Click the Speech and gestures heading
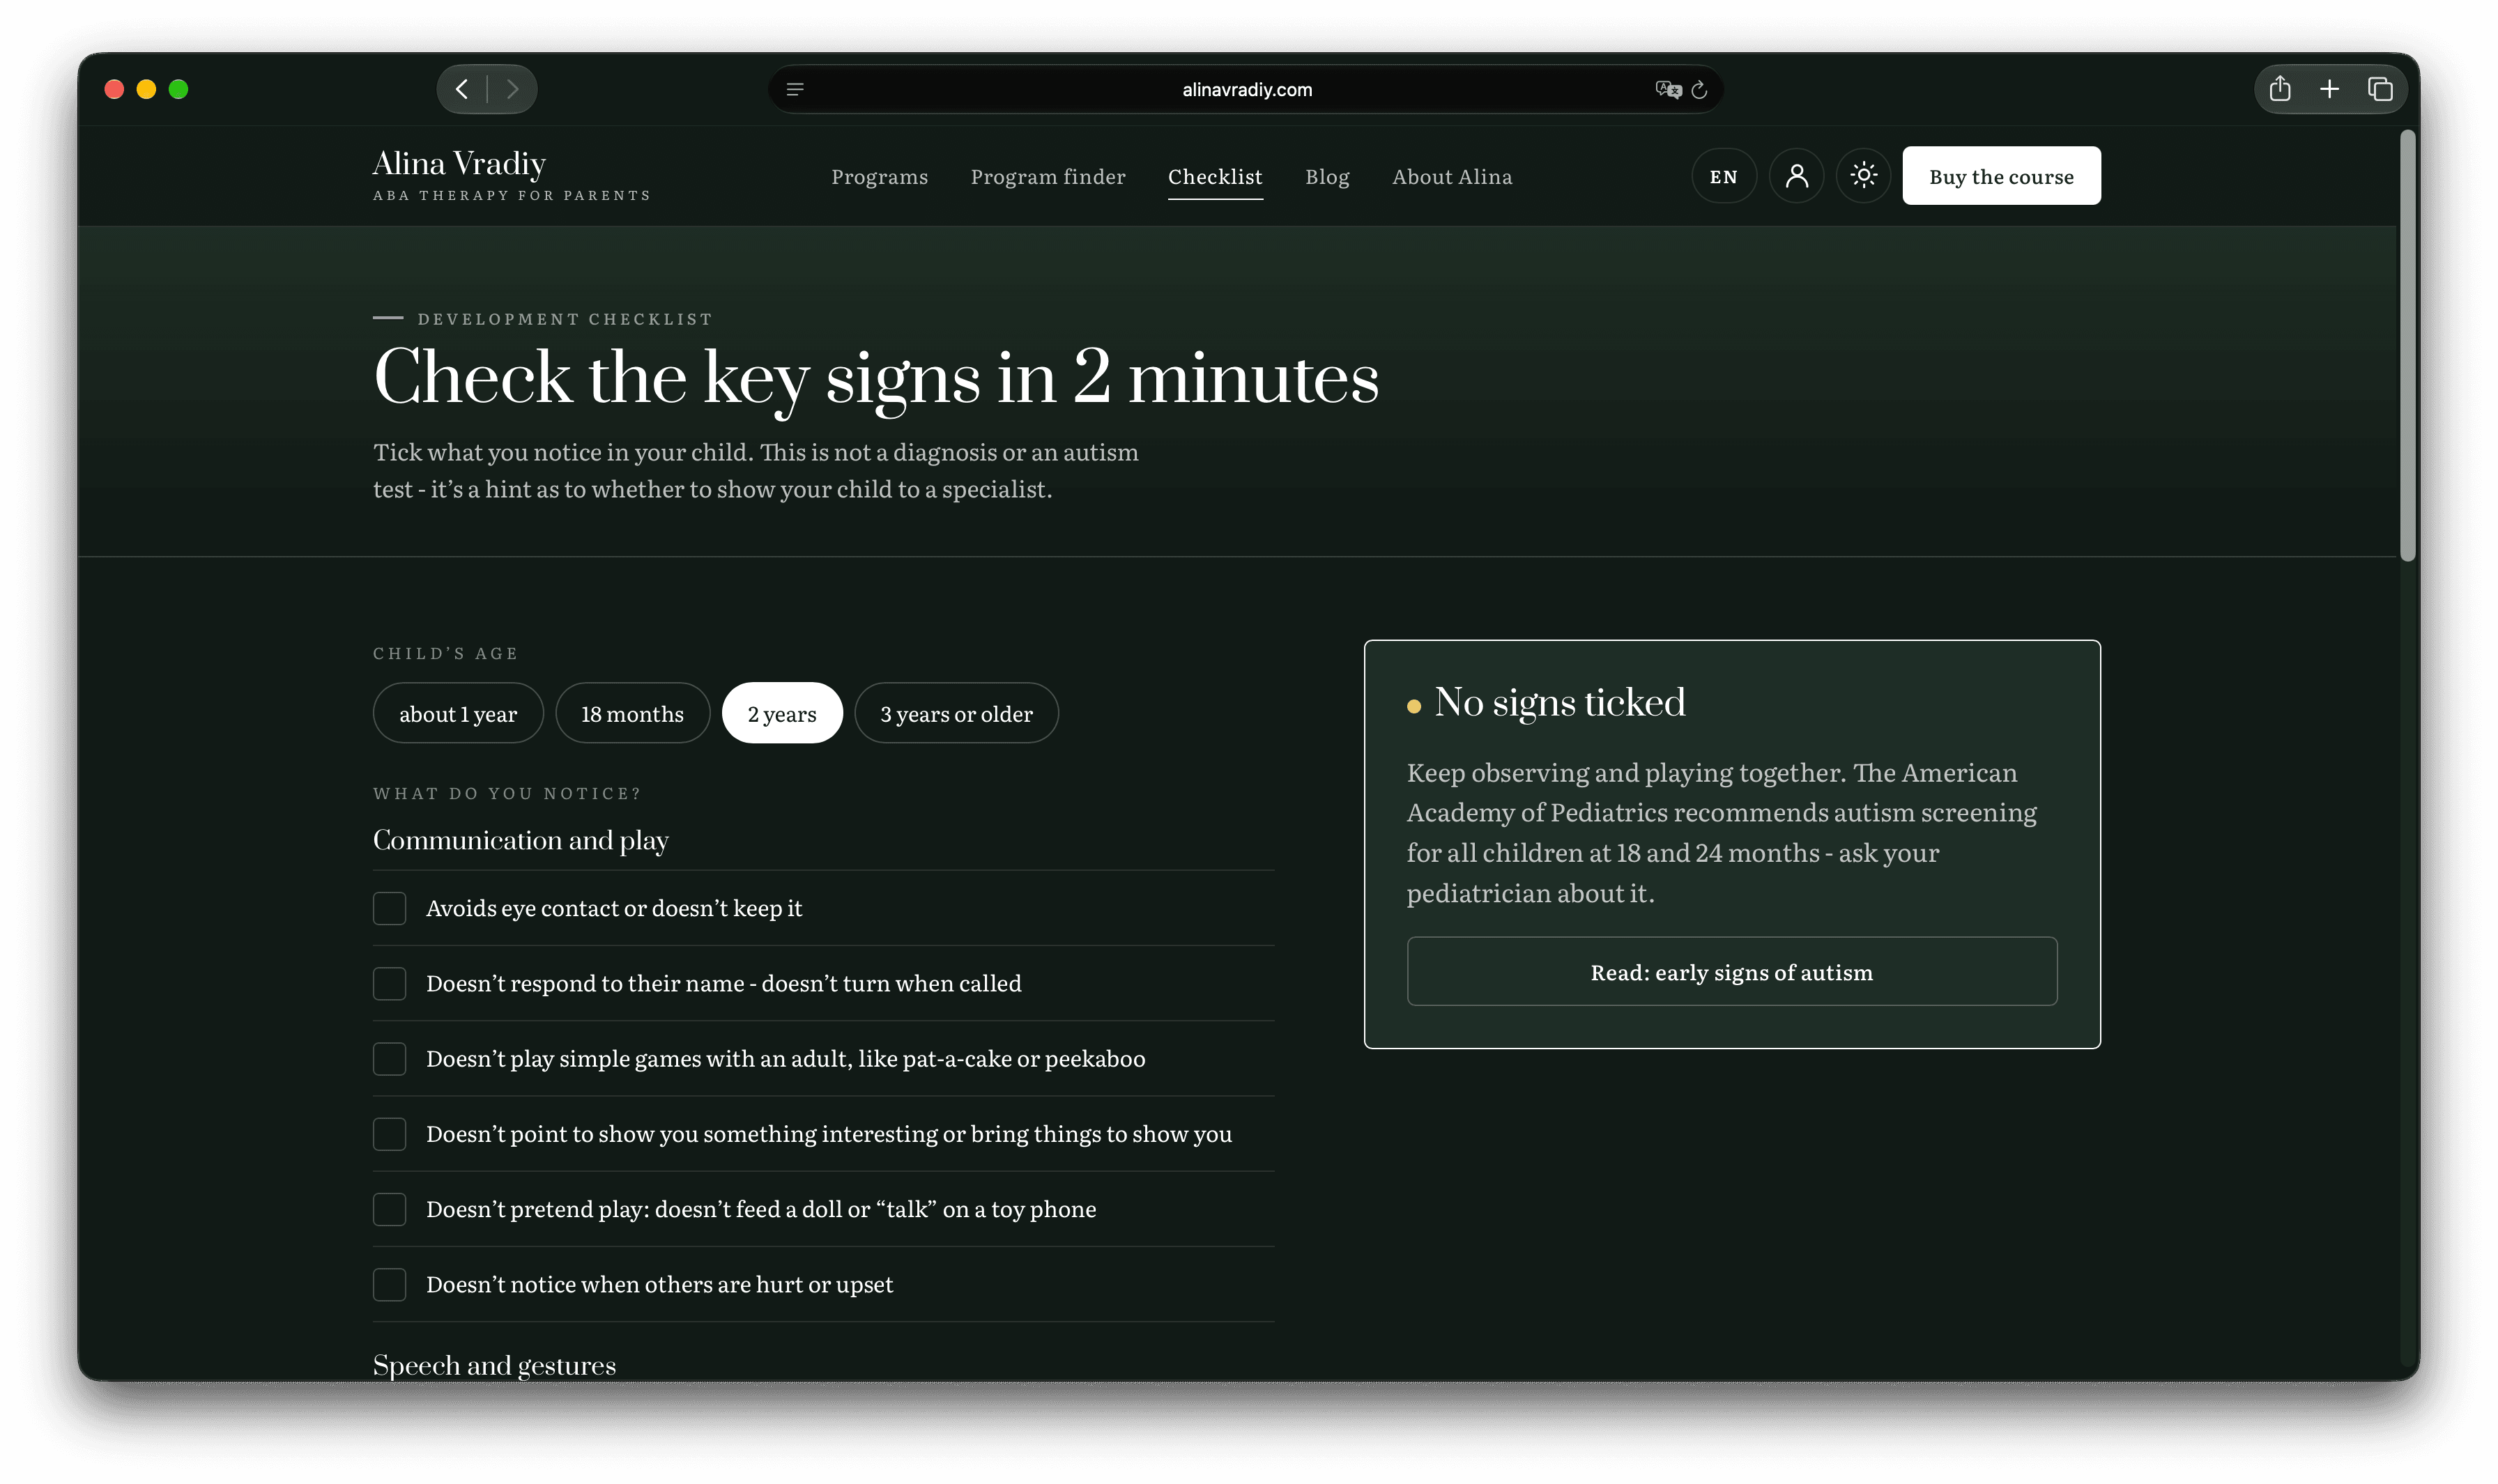The width and height of the screenshot is (2498, 1484). (x=494, y=1365)
